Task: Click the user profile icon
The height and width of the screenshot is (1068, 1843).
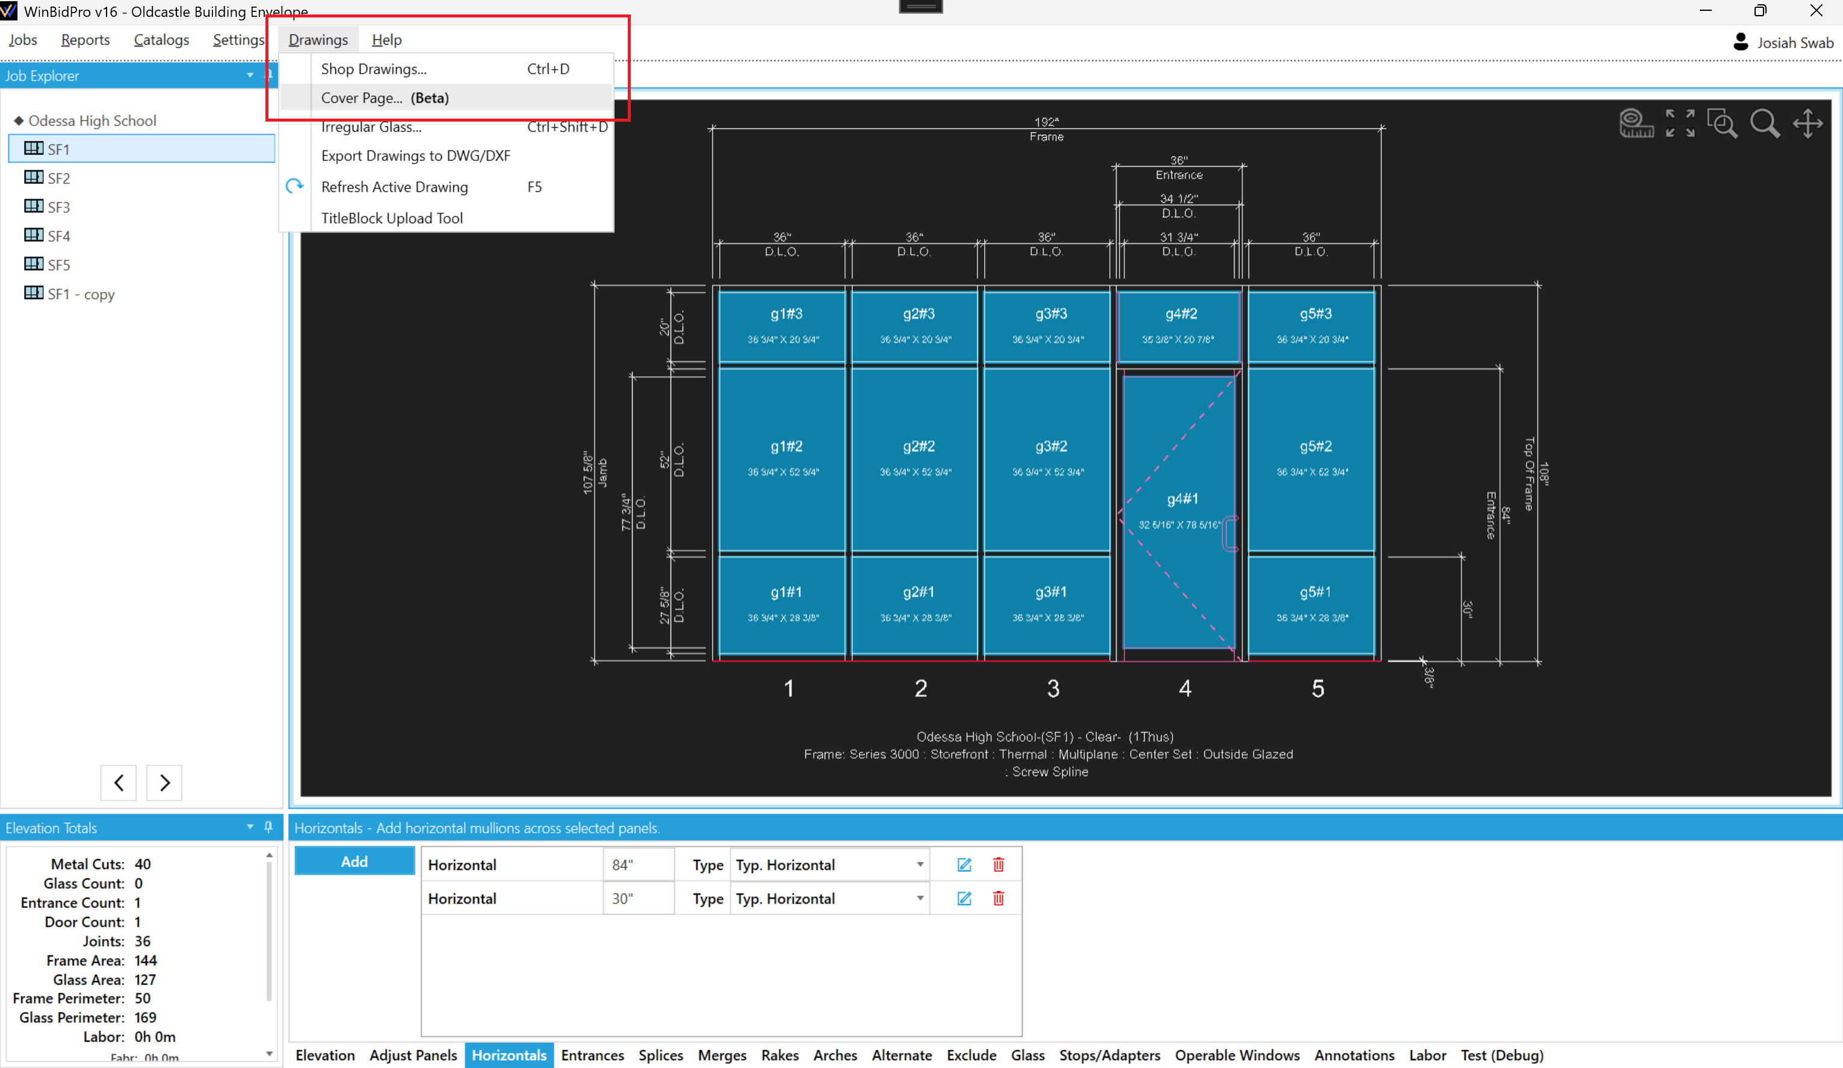Action: (x=1741, y=42)
